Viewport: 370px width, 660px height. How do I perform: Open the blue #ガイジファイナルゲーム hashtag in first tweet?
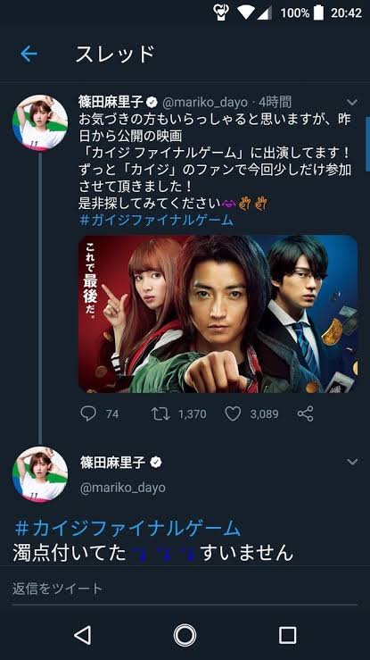(x=156, y=221)
